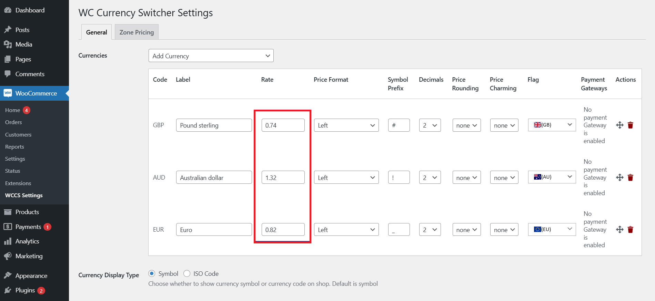Open Decimals dropdown for EUR
Viewport: 655px width, 301px height.
(x=430, y=230)
